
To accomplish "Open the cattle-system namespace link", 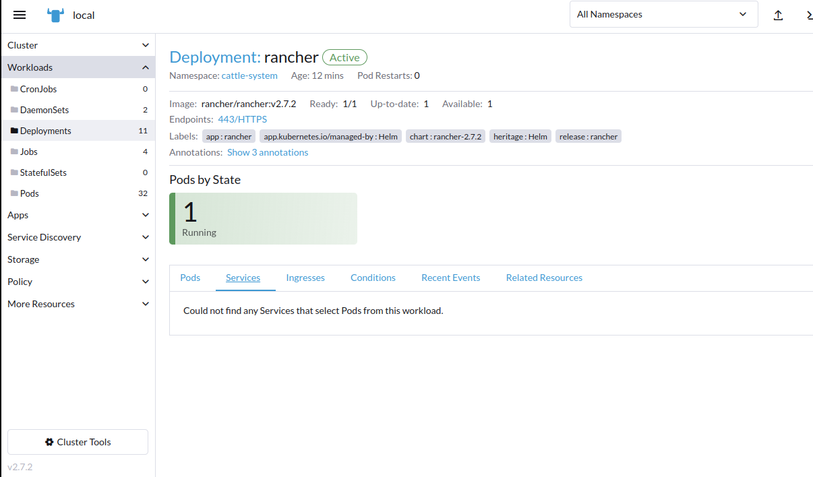I will pyautogui.click(x=249, y=75).
